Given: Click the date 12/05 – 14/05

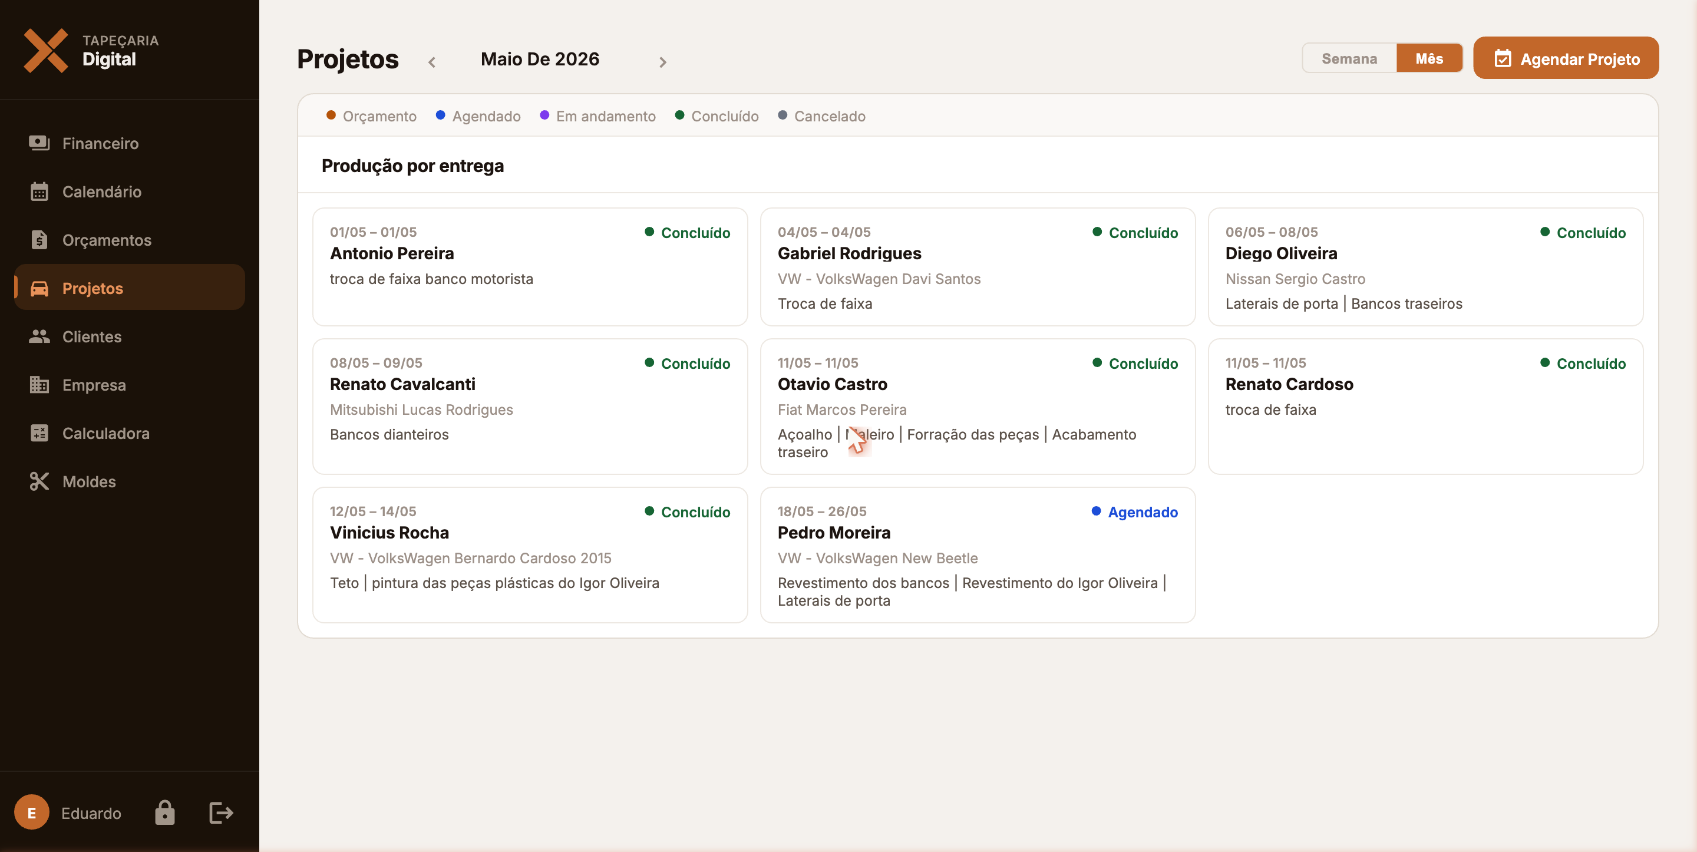Looking at the screenshot, I should (x=373, y=511).
